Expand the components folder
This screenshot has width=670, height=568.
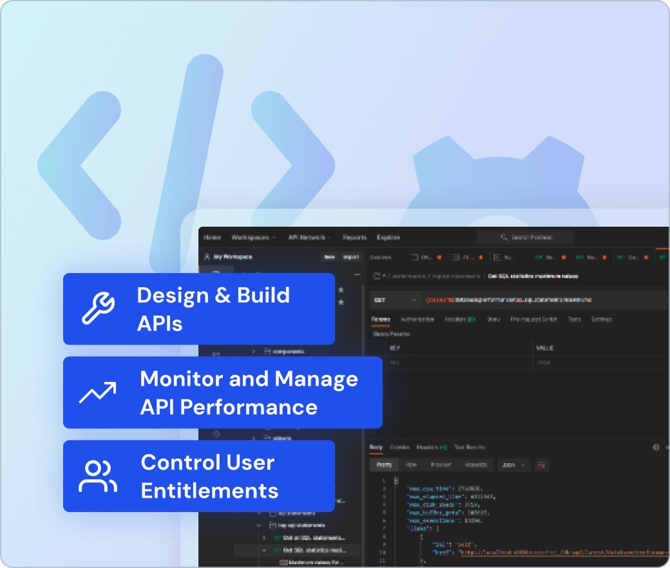(254, 352)
